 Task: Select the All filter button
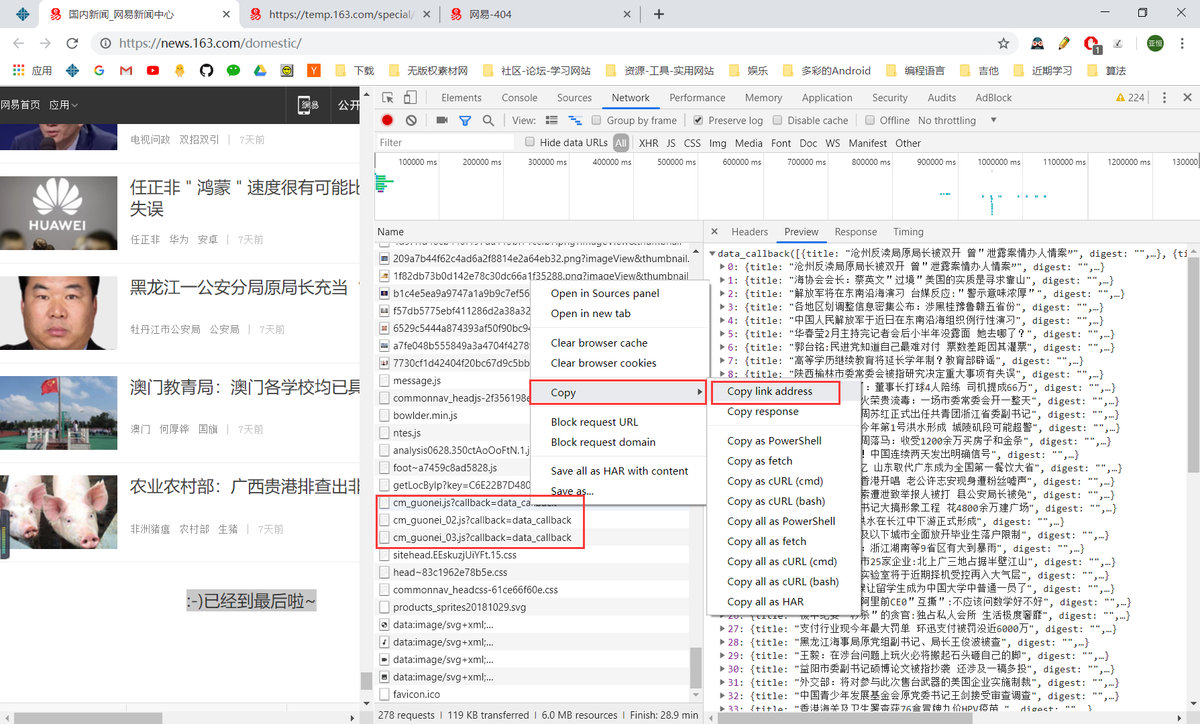(x=621, y=143)
